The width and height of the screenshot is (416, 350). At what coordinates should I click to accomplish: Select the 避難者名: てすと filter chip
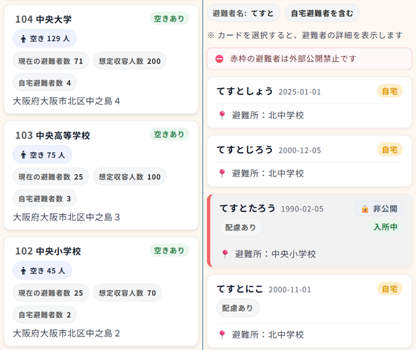click(243, 13)
